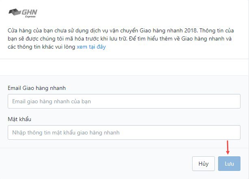Viewport: 249px width, 179px height.
Task: Click the blank strip below the description
Action: [124, 67]
